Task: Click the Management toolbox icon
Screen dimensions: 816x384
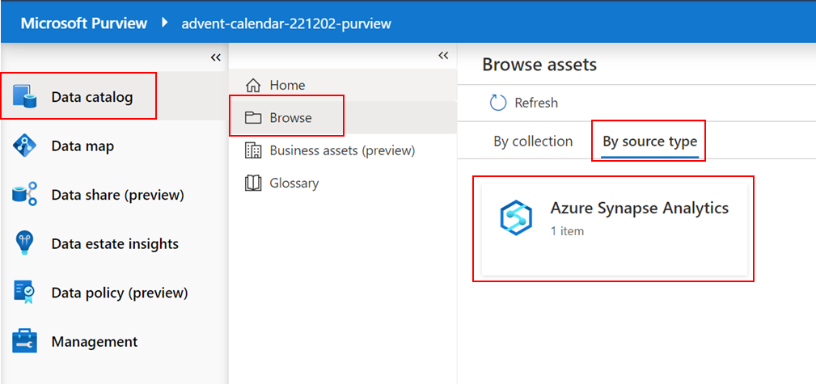Action: coord(24,341)
